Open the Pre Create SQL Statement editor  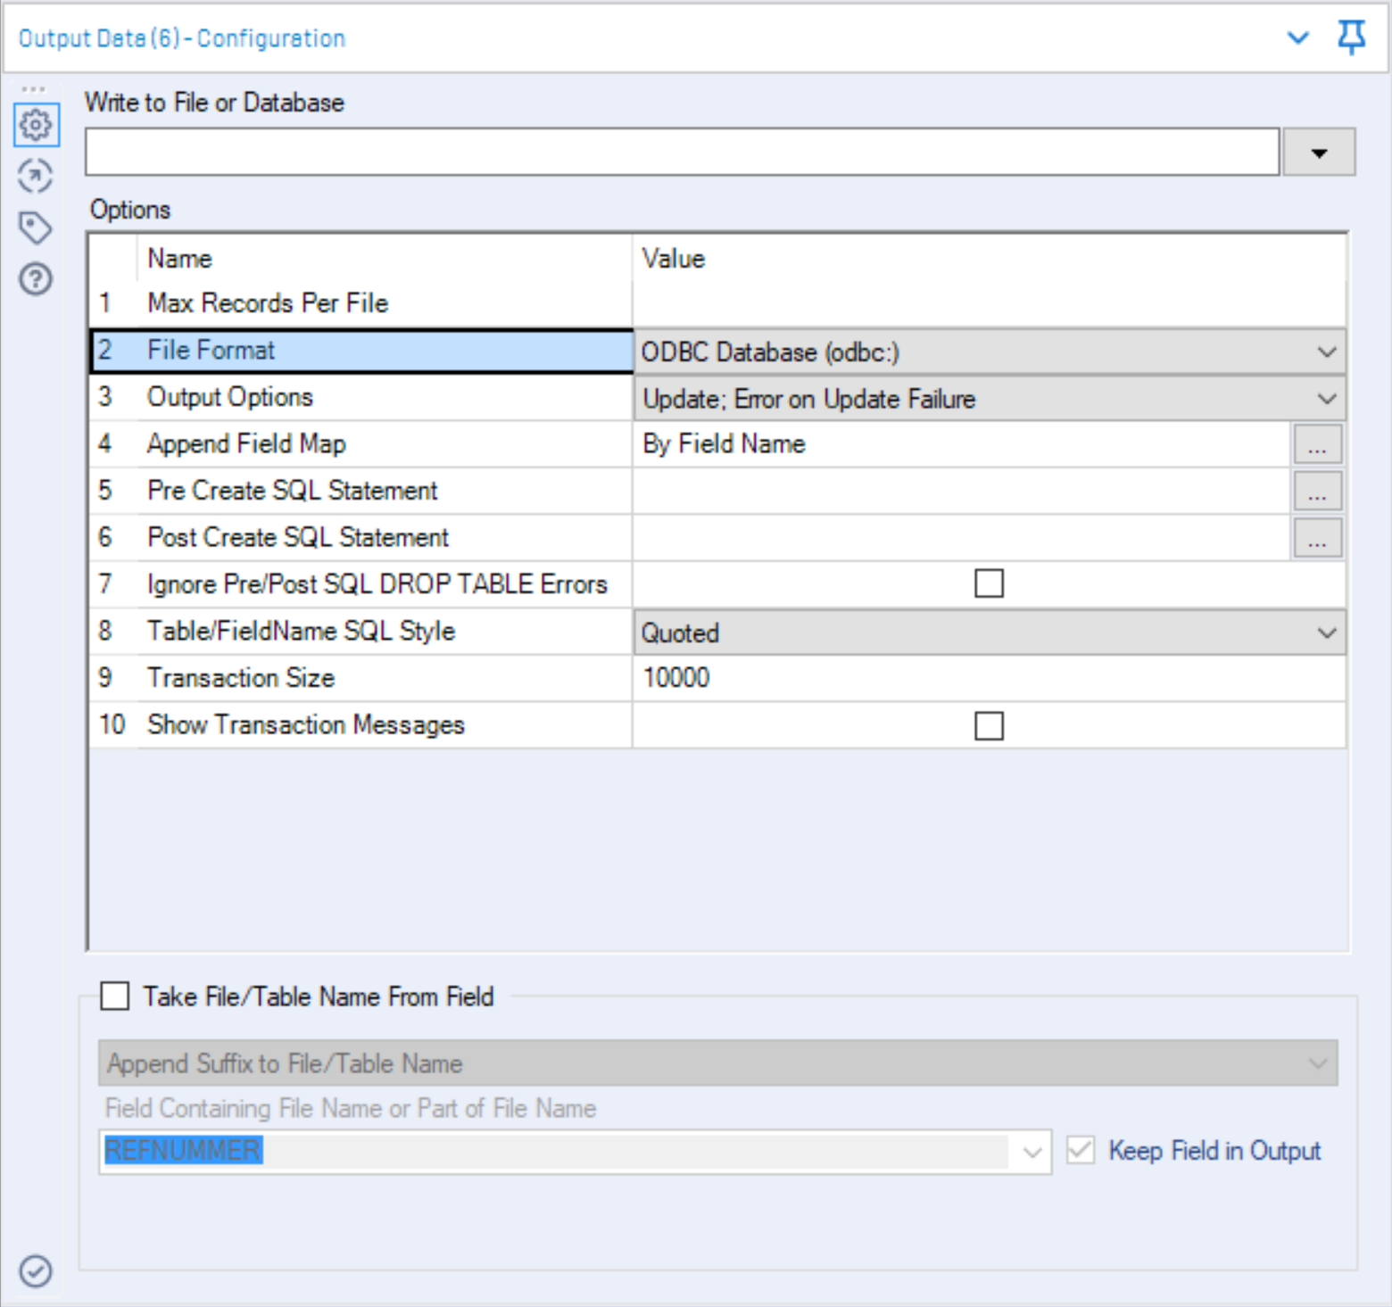pyautogui.click(x=1317, y=492)
